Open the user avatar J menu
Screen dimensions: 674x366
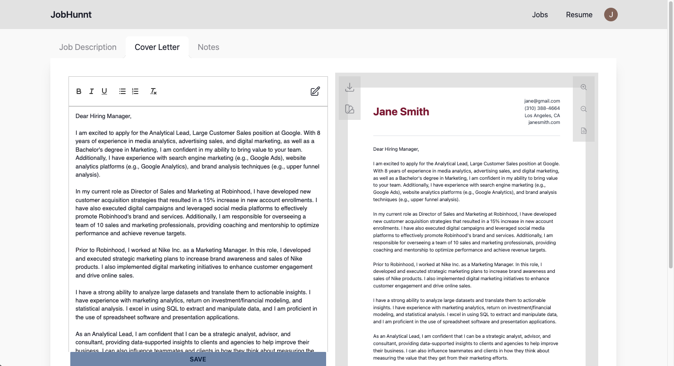pos(611,15)
